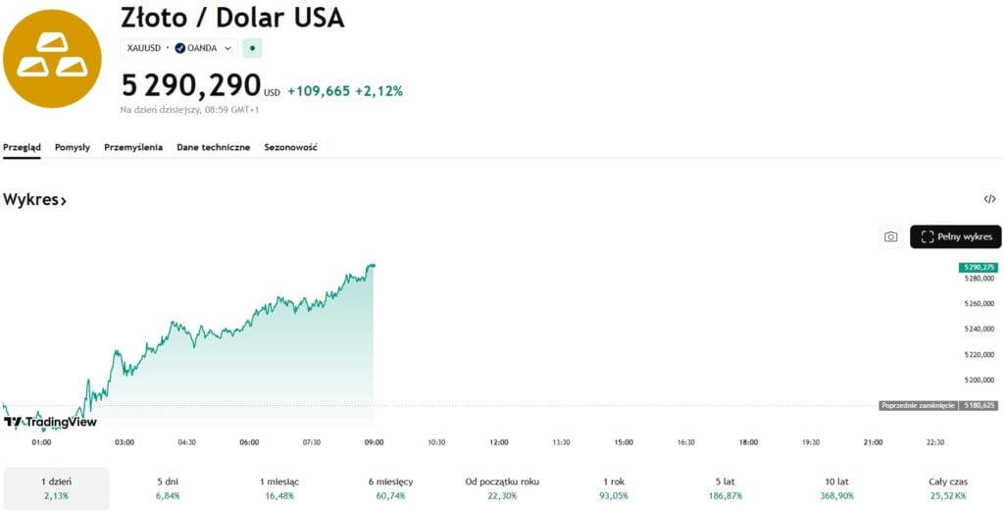
Task: Click the current price label 5290,275
Action: coord(979,267)
